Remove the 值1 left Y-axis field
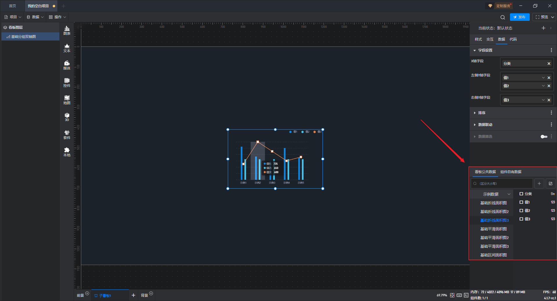The height and width of the screenshot is (301, 557). point(549,78)
